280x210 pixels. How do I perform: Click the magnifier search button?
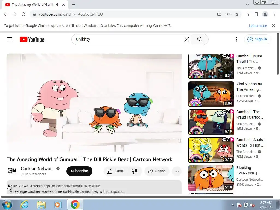200,39
